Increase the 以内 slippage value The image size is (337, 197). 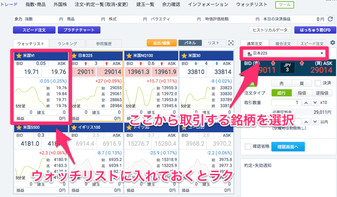click(x=306, y=122)
